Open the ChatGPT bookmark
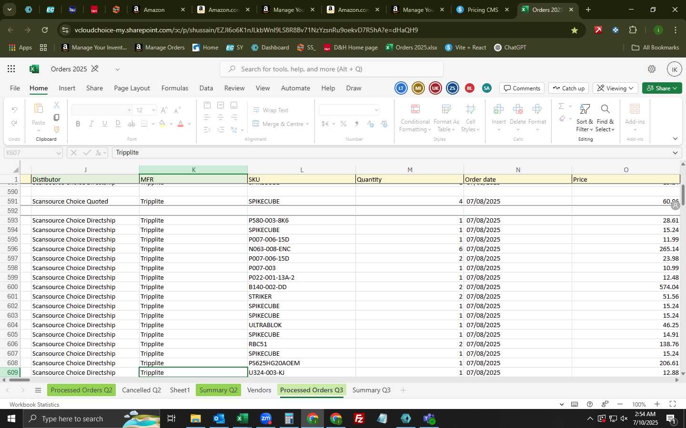The height and width of the screenshot is (428, 686). point(510,48)
